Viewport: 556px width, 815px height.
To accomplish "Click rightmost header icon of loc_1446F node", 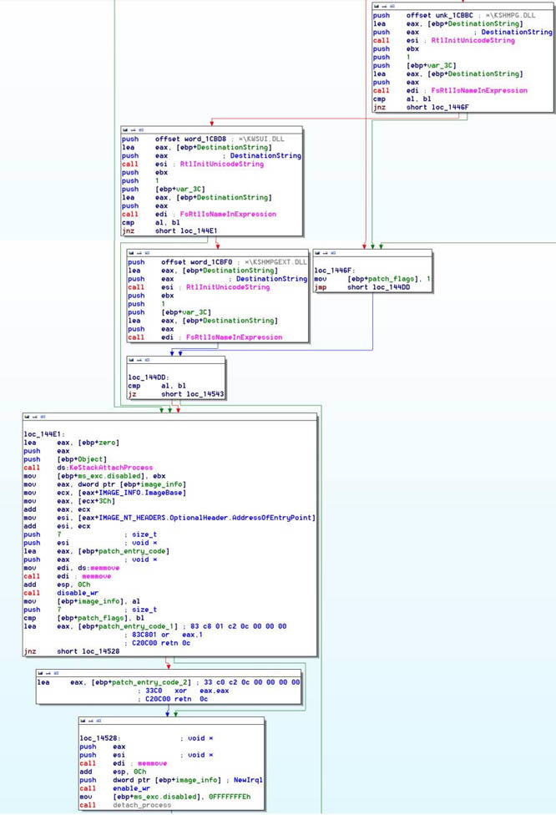I will (331, 252).
